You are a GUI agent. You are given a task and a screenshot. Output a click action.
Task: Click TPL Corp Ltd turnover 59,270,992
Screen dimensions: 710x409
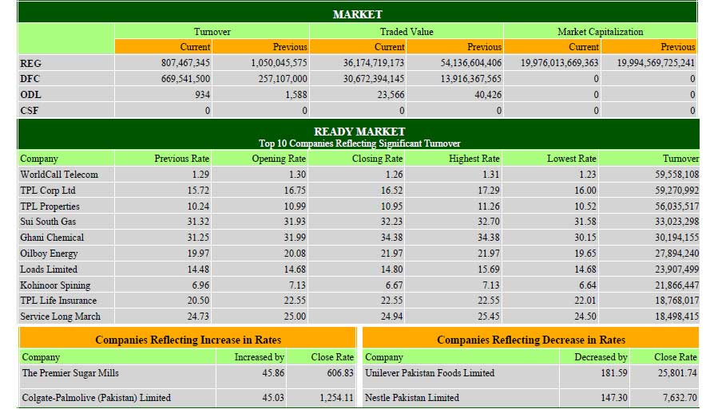tap(676, 191)
